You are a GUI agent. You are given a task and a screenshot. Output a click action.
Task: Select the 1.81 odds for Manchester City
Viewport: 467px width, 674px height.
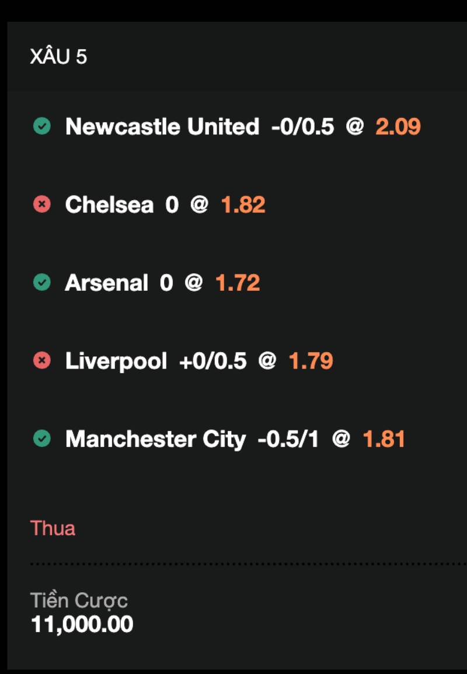point(384,439)
